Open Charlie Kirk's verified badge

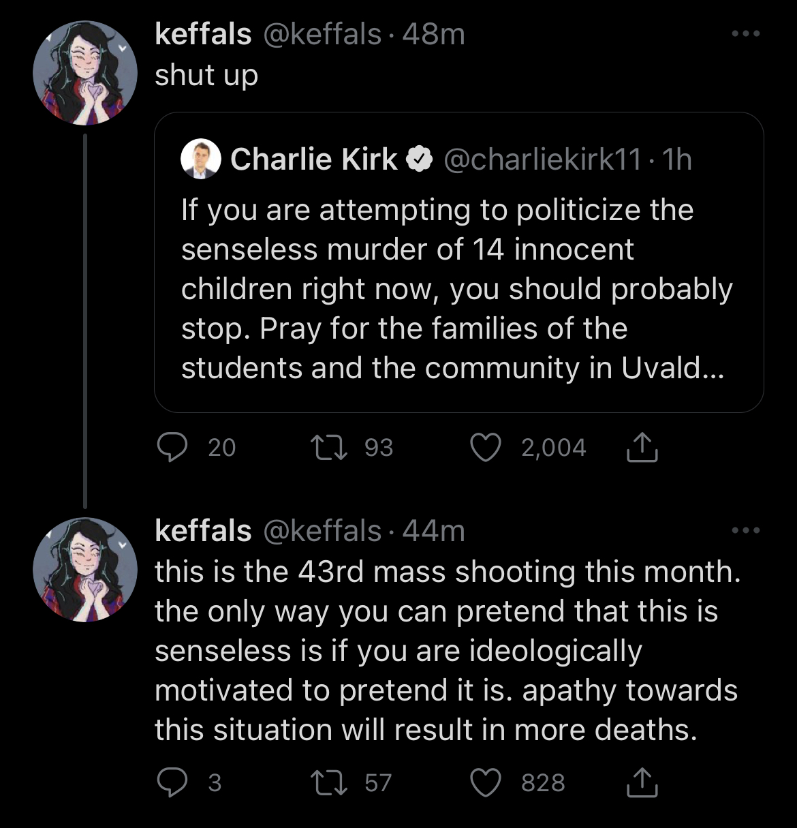tap(420, 160)
